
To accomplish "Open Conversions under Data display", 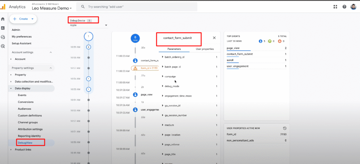I will (x=26, y=102).
